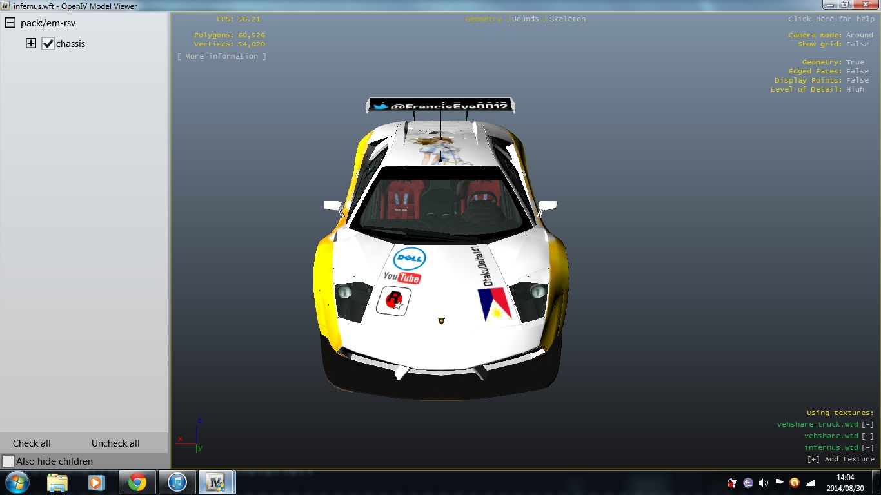Click the Add texture link
Image resolution: width=881 pixels, height=495 pixels.
click(841, 459)
